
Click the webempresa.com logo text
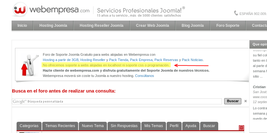pos(59,10)
